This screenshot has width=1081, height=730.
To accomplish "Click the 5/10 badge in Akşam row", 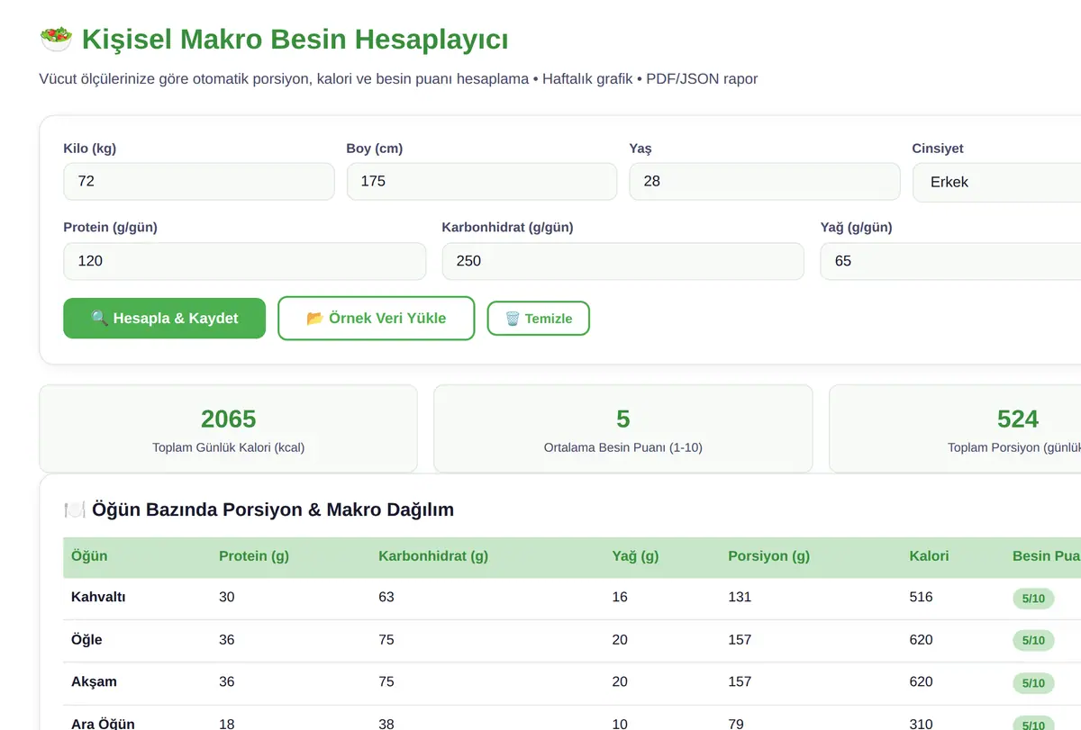I will [1033, 683].
